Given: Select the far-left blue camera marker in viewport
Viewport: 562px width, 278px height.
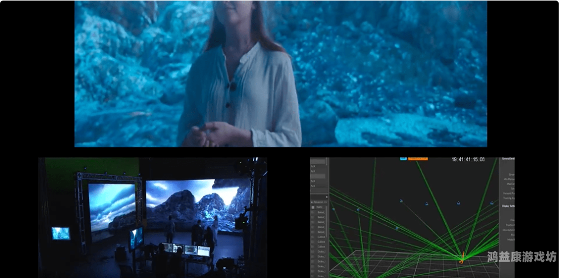Looking at the screenshot, I should tap(334, 209).
